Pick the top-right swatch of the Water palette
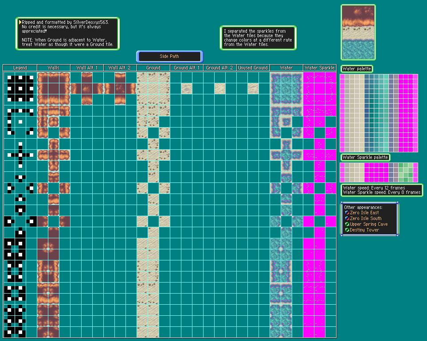The height and width of the screenshot is (341, 427). [x=415, y=77]
